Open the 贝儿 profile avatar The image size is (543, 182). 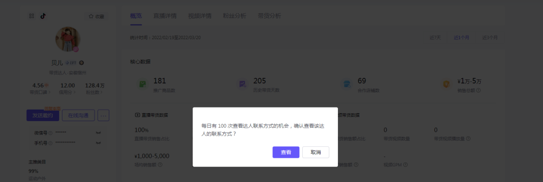pyautogui.click(x=68, y=39)
